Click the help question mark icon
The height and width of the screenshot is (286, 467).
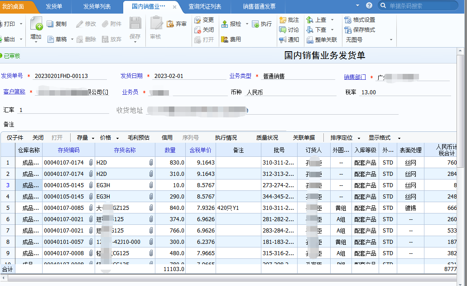[369, 6]
